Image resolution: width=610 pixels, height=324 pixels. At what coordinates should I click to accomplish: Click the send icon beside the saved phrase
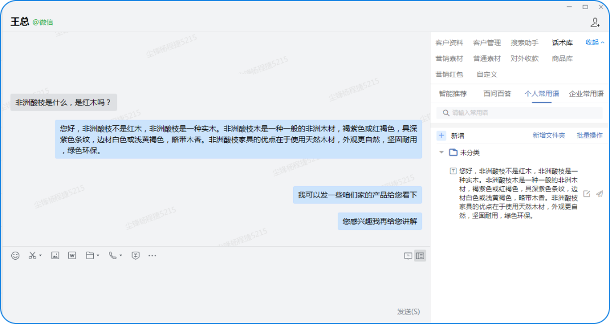point(599,194)
